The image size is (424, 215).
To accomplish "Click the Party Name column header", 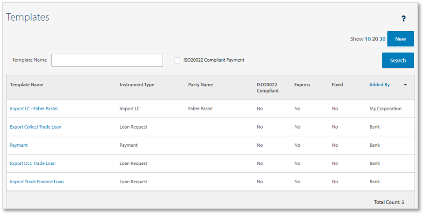I will (200, 85).
